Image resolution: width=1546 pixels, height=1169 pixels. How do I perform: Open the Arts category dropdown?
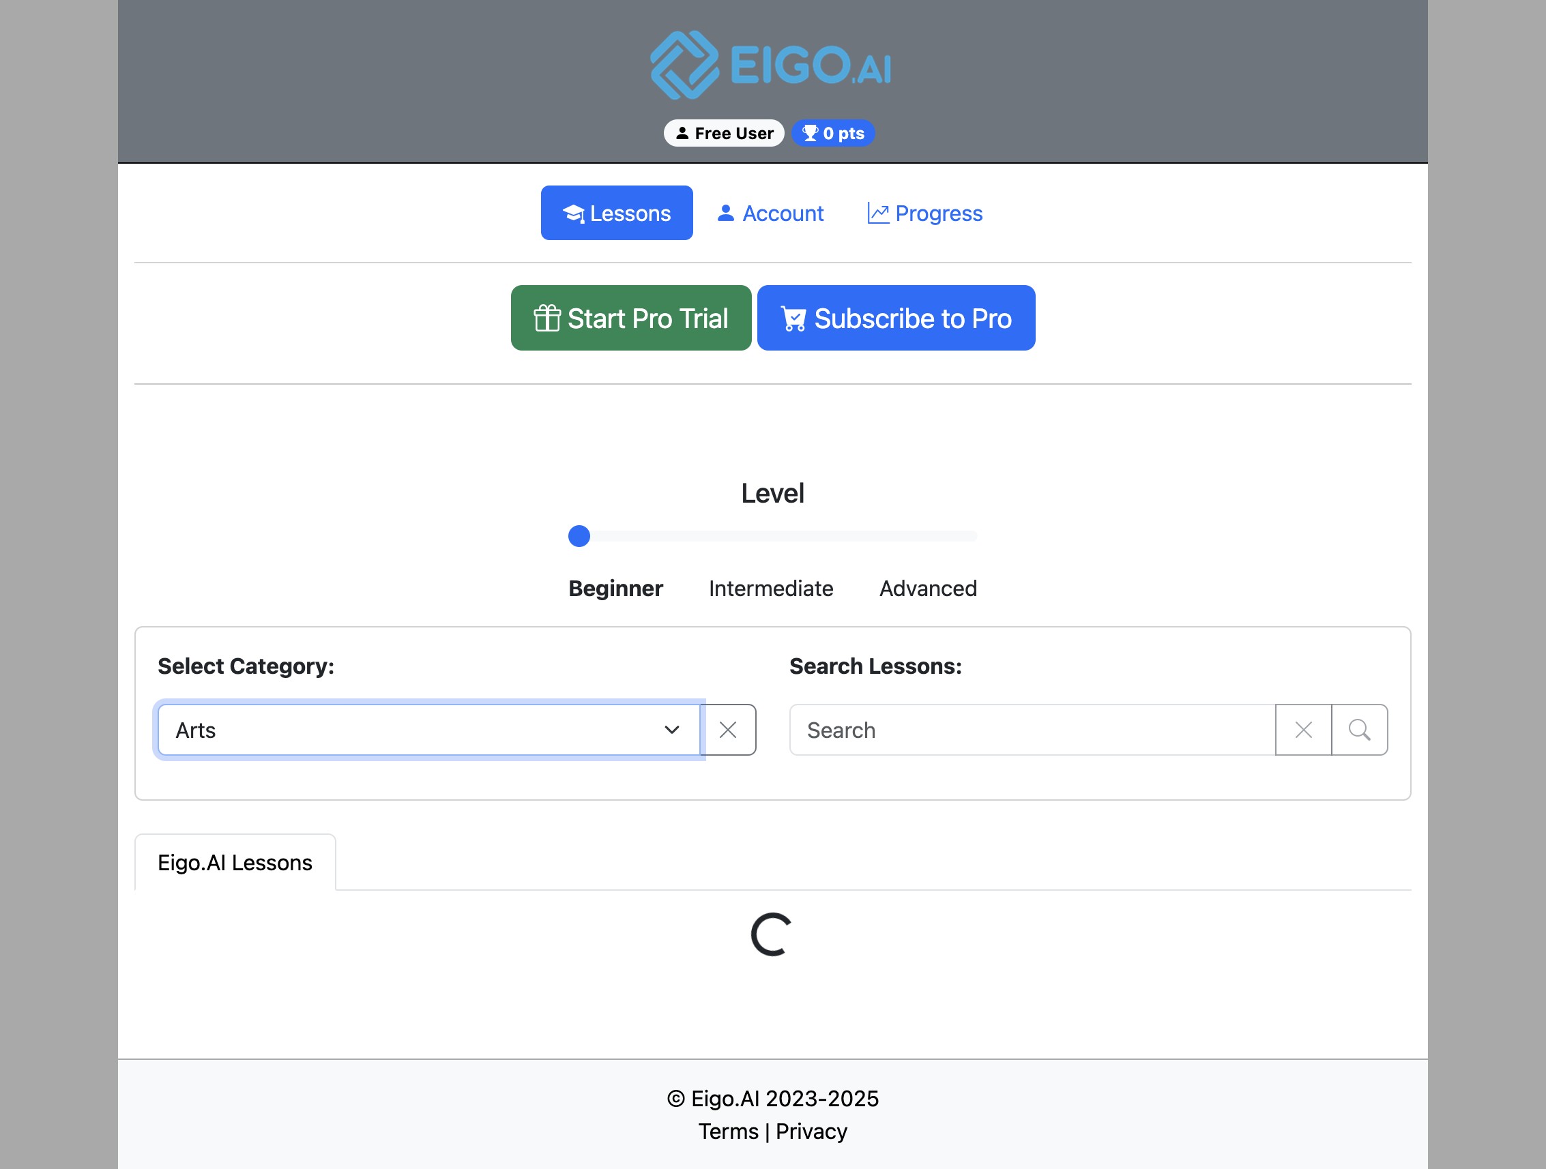[429, 730]
